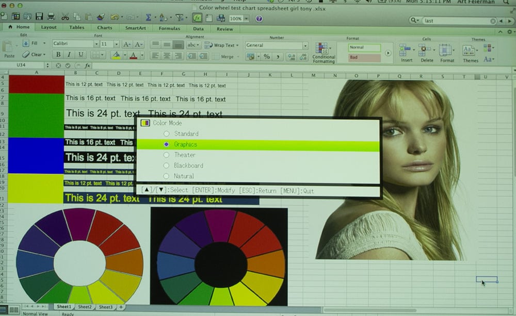
Task: Switch to the Home ribbon tab
Action: pyautogui.click(x=20, y=27)
